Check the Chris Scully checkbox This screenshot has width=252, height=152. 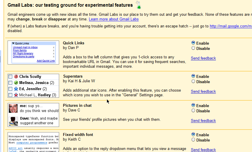(x=10, y=76)
